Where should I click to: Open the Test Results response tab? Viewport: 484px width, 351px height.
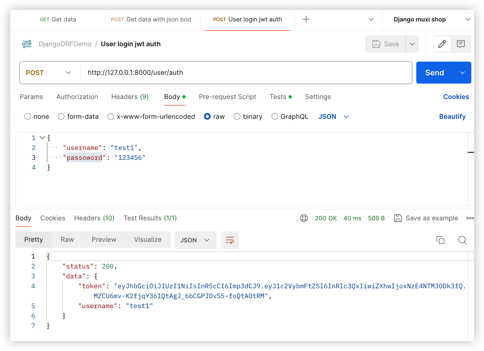pyautogui.click(x=150, y=218)
